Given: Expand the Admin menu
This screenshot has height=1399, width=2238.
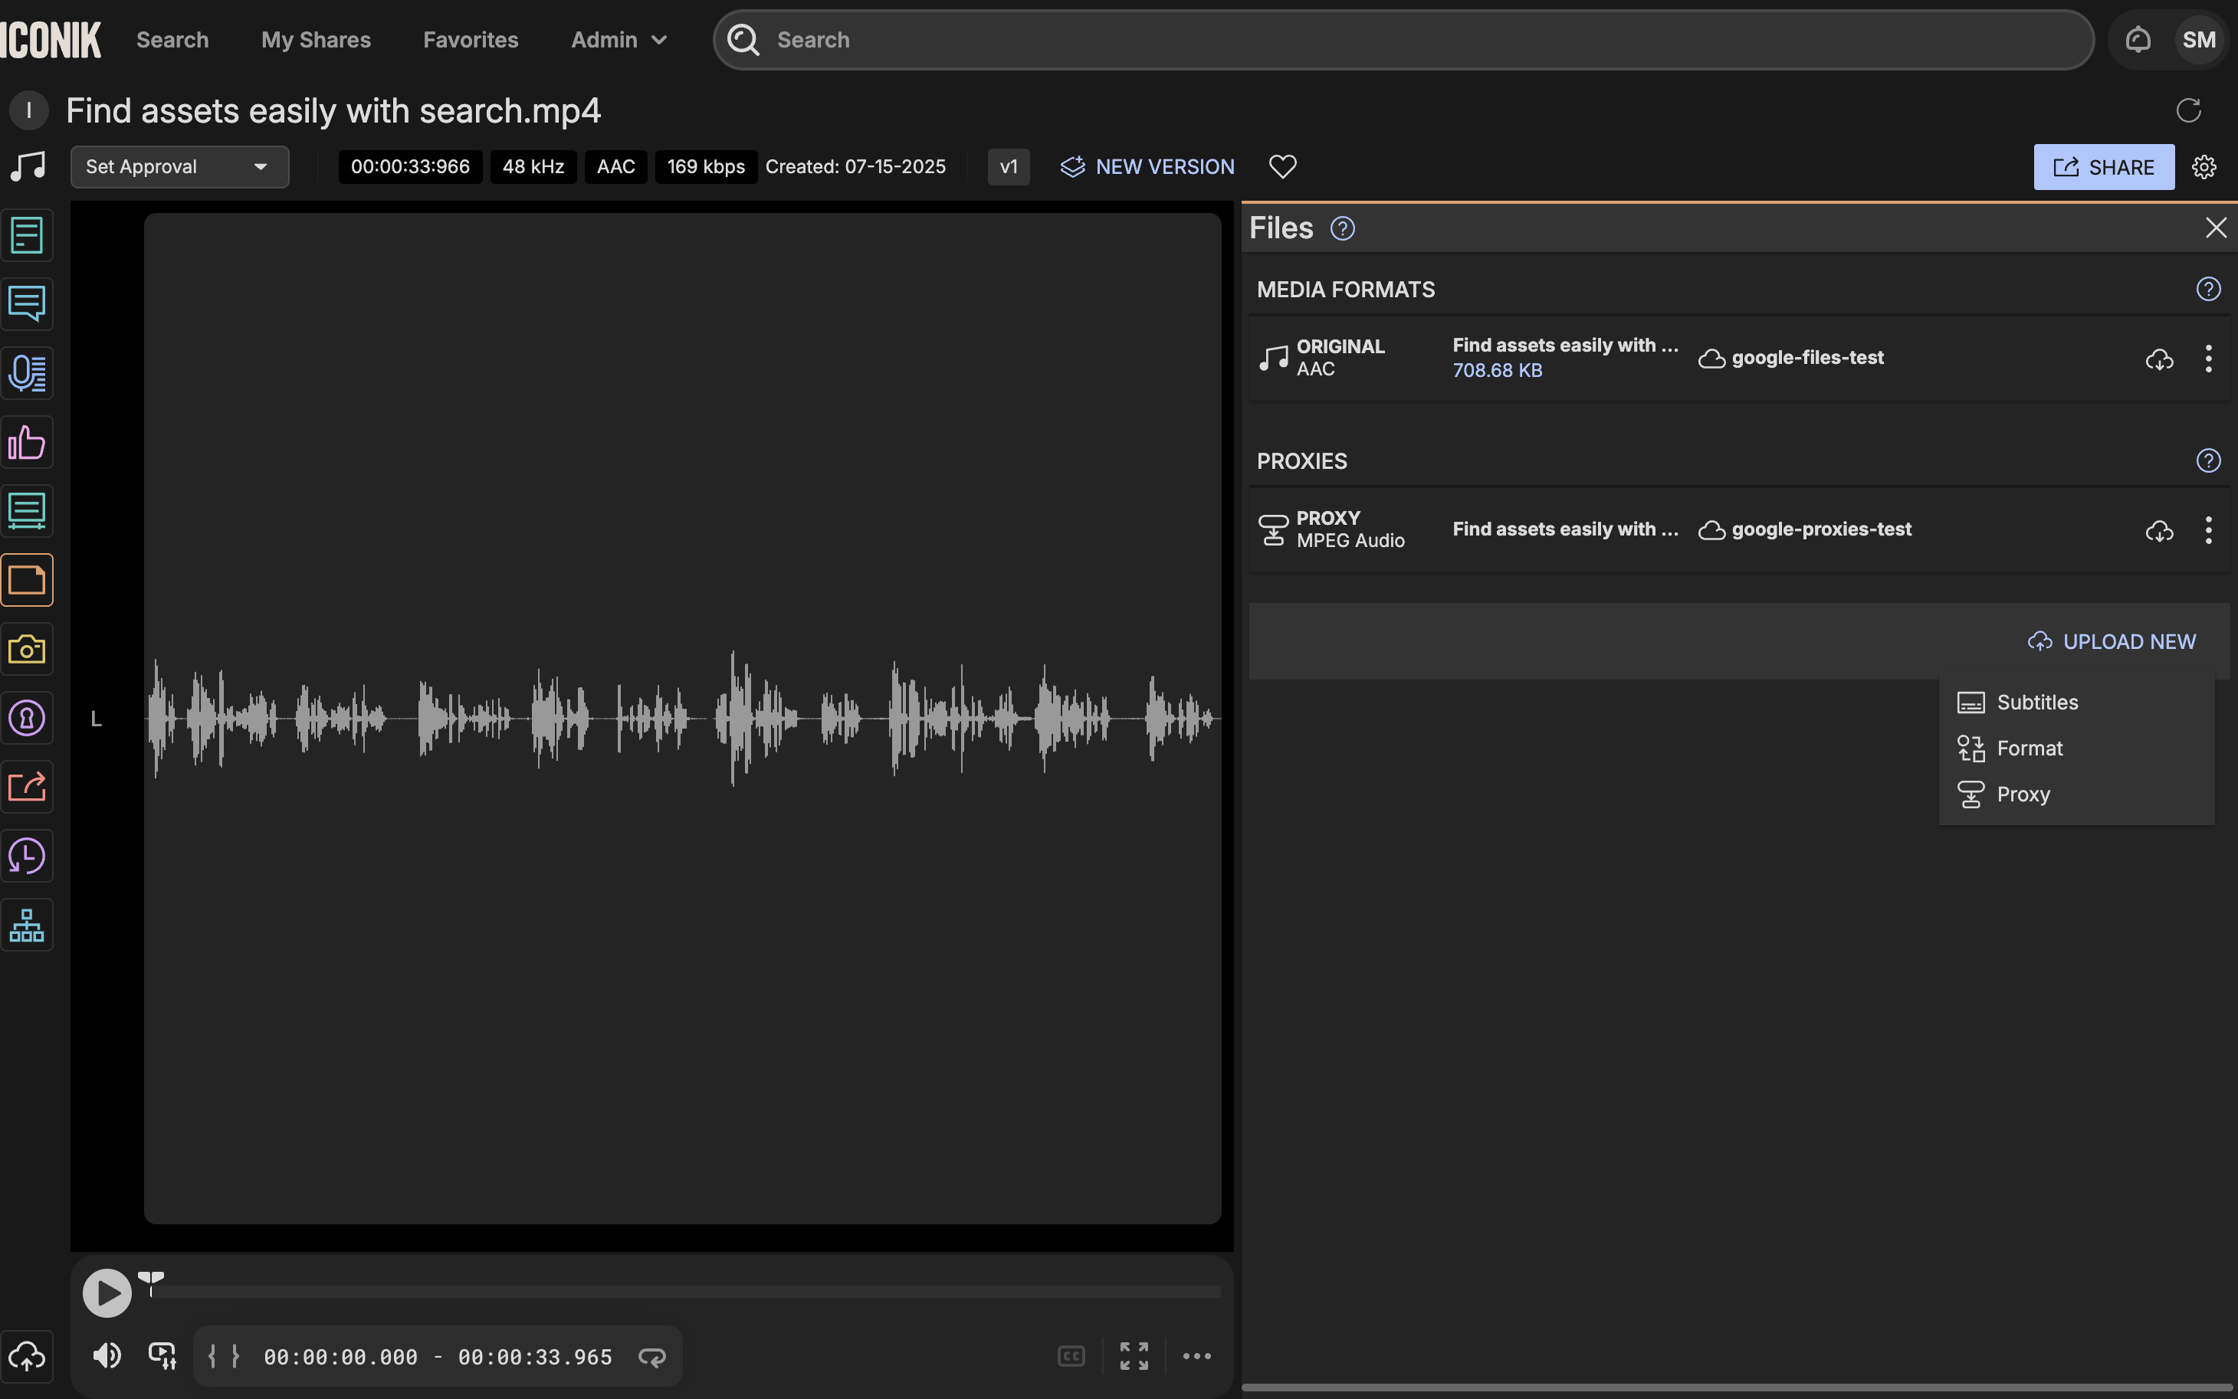Looking at the screenshot, I should pos(619,40).
